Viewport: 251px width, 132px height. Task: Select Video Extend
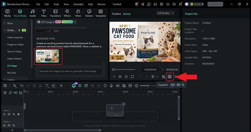[x=14, y=58]
